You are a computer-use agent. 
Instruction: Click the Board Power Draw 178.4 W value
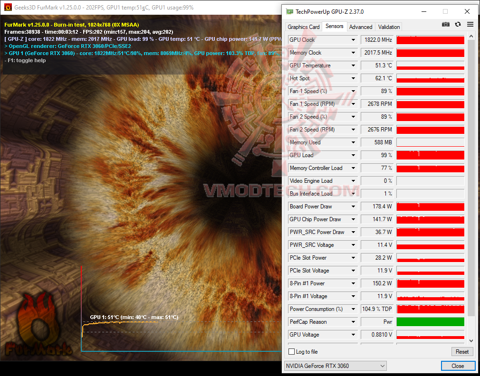(x=377, y=207)
